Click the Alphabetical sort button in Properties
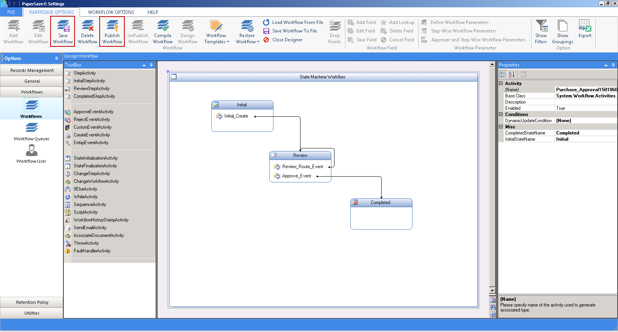This screenshot has height=332, width=618. [x=511, y=75]
